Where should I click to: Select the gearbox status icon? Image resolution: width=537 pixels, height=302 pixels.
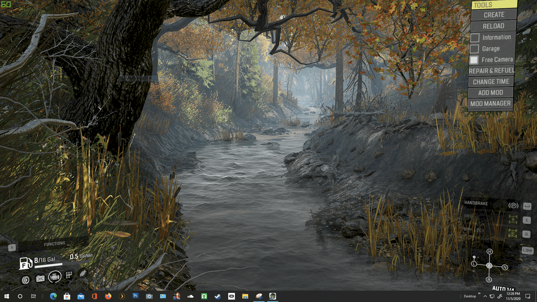click(x=69, y=275)
